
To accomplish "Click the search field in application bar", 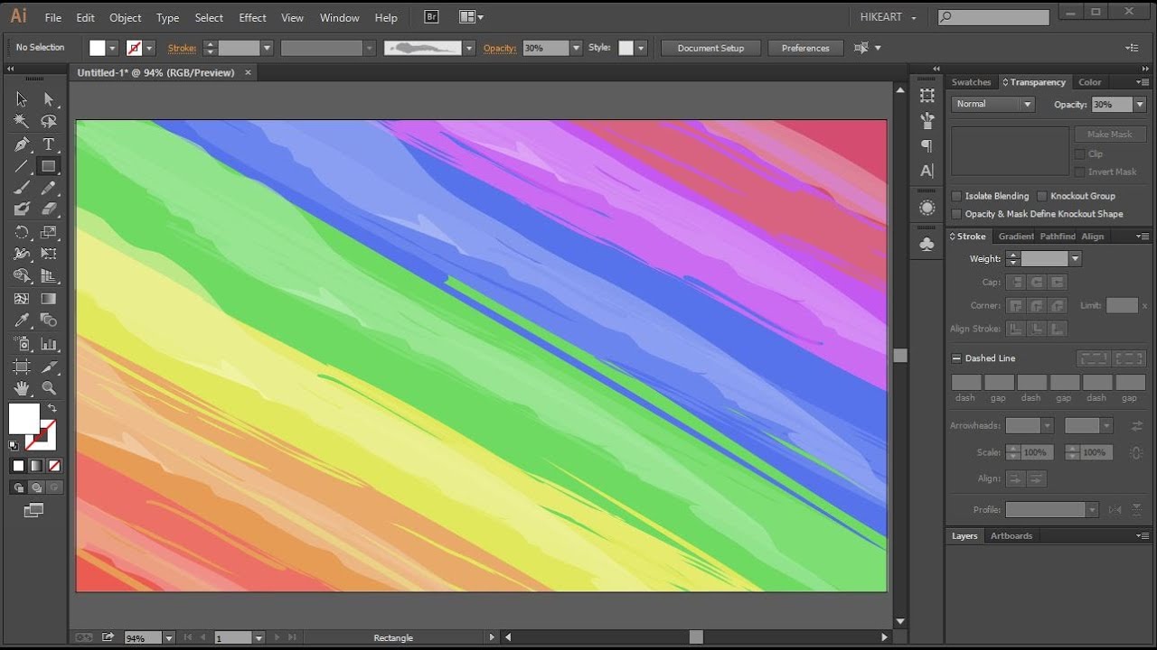I will click(992, 17).
